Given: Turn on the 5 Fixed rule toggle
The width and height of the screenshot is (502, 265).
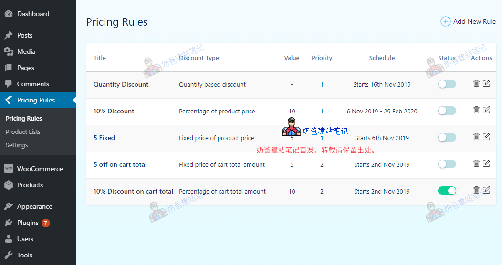Looking at the screenshot, I should tap(447, 138).
